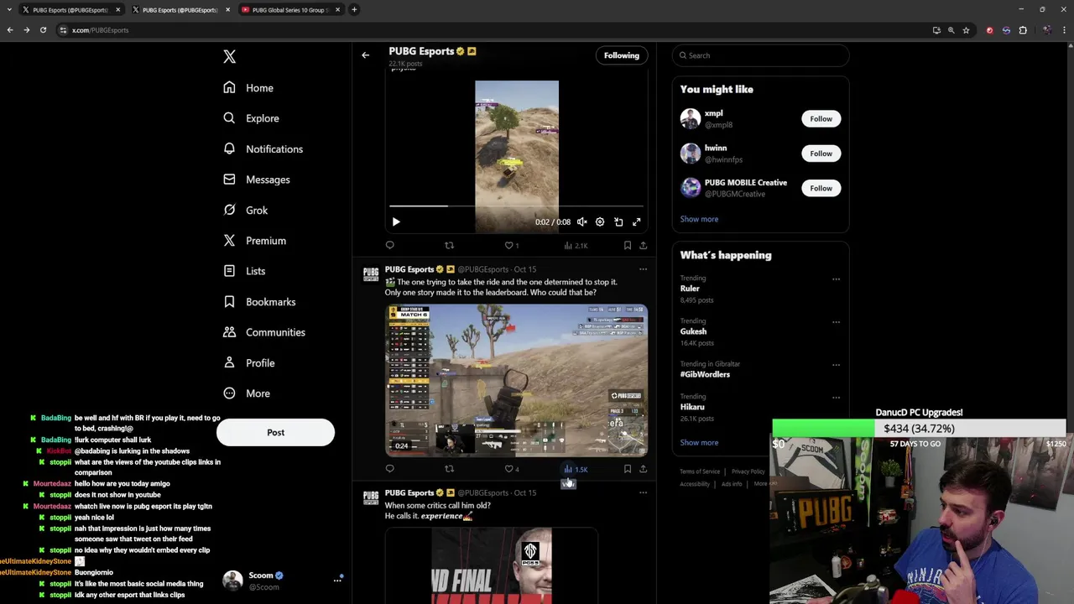This screenshot has width=1074, height=604.
Task: Open Notifications in the sidebar
Action: coord(263,149)
